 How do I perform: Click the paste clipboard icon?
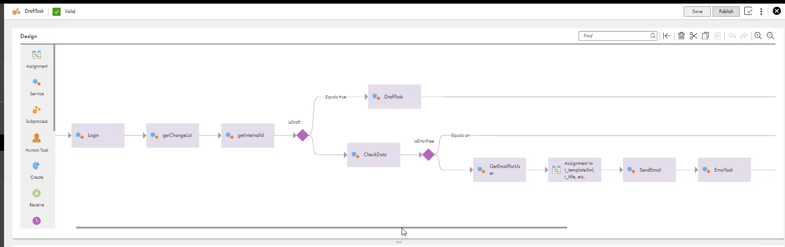(x=718, y=36)
